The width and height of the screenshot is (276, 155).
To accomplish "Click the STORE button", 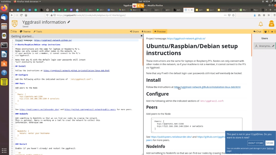I will 270,143.
